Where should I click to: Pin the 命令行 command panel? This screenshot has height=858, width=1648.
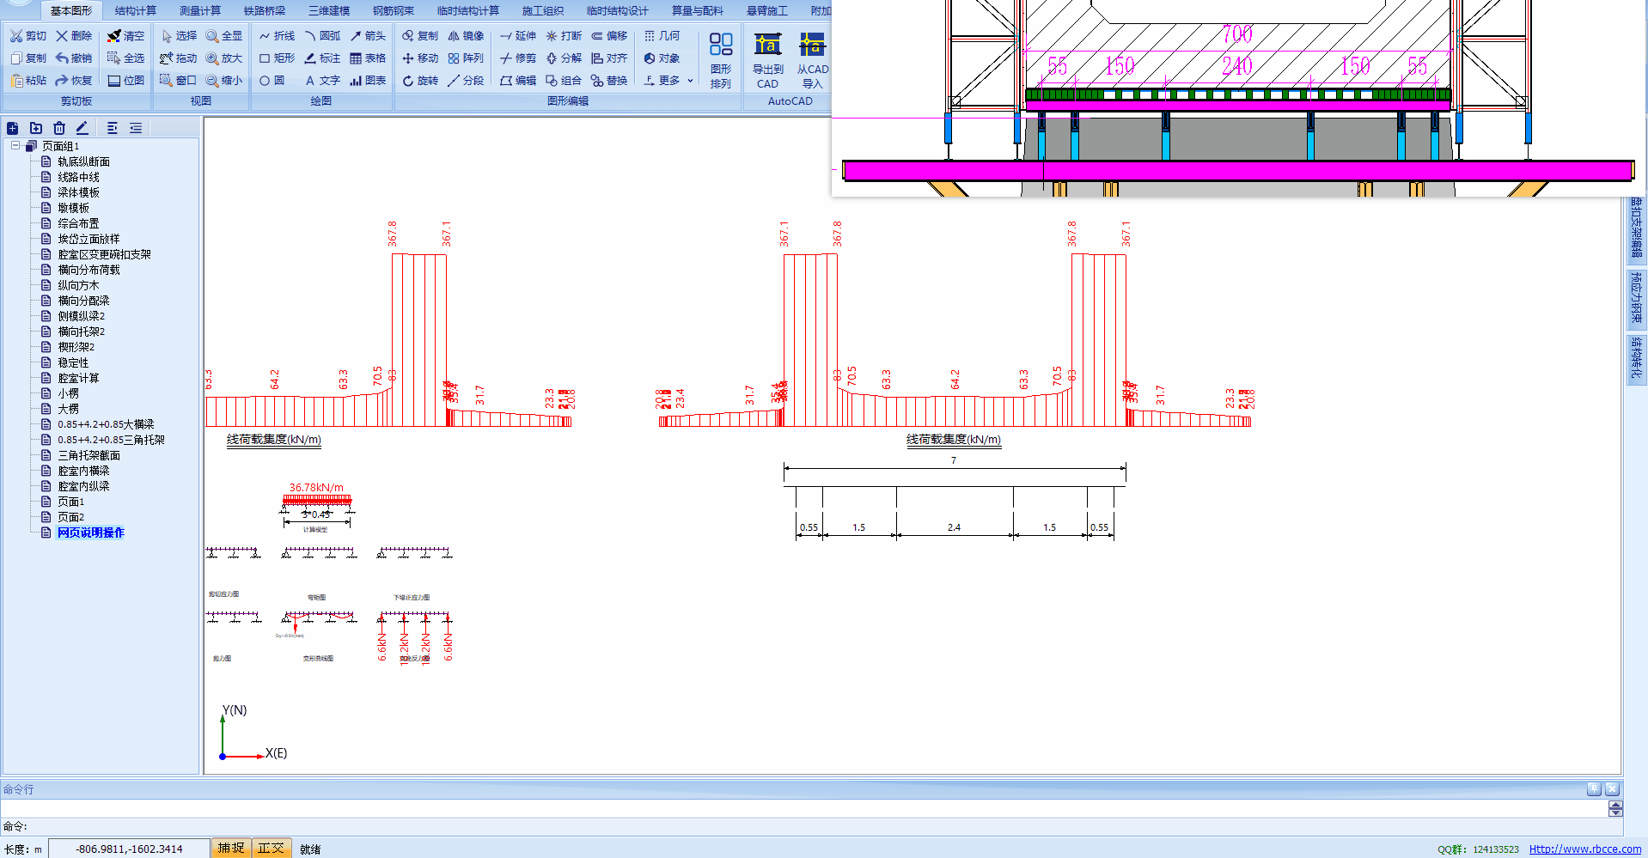click(x=1594, y=788)
